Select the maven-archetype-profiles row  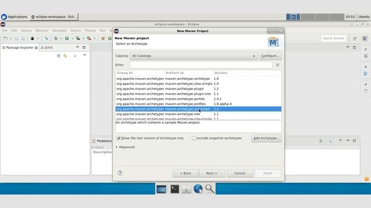(x=198, y=104)
